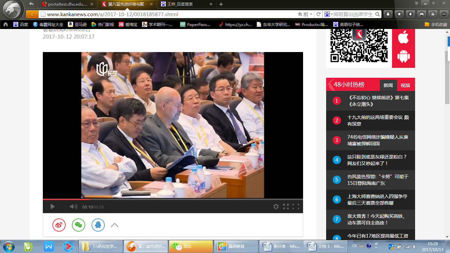The width and height of the screenshot is (450, 253).
Task: Bookmark this page with star icon
Action: pyautogui.click(x=300, y=14)
